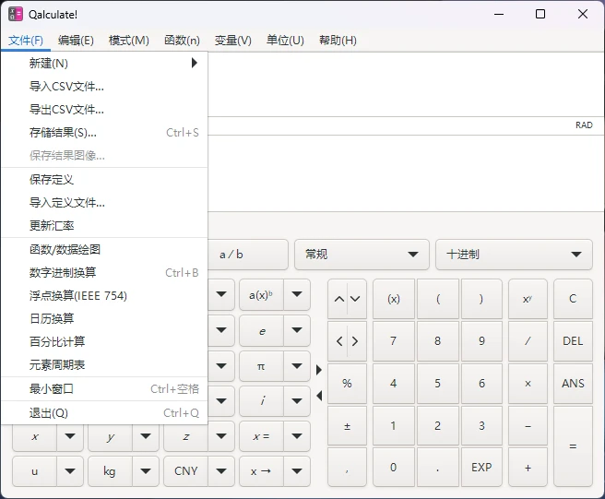Expand dropdown arrow next to π
605x499 pixels.
pyautogui.click(x=297, y=366)
